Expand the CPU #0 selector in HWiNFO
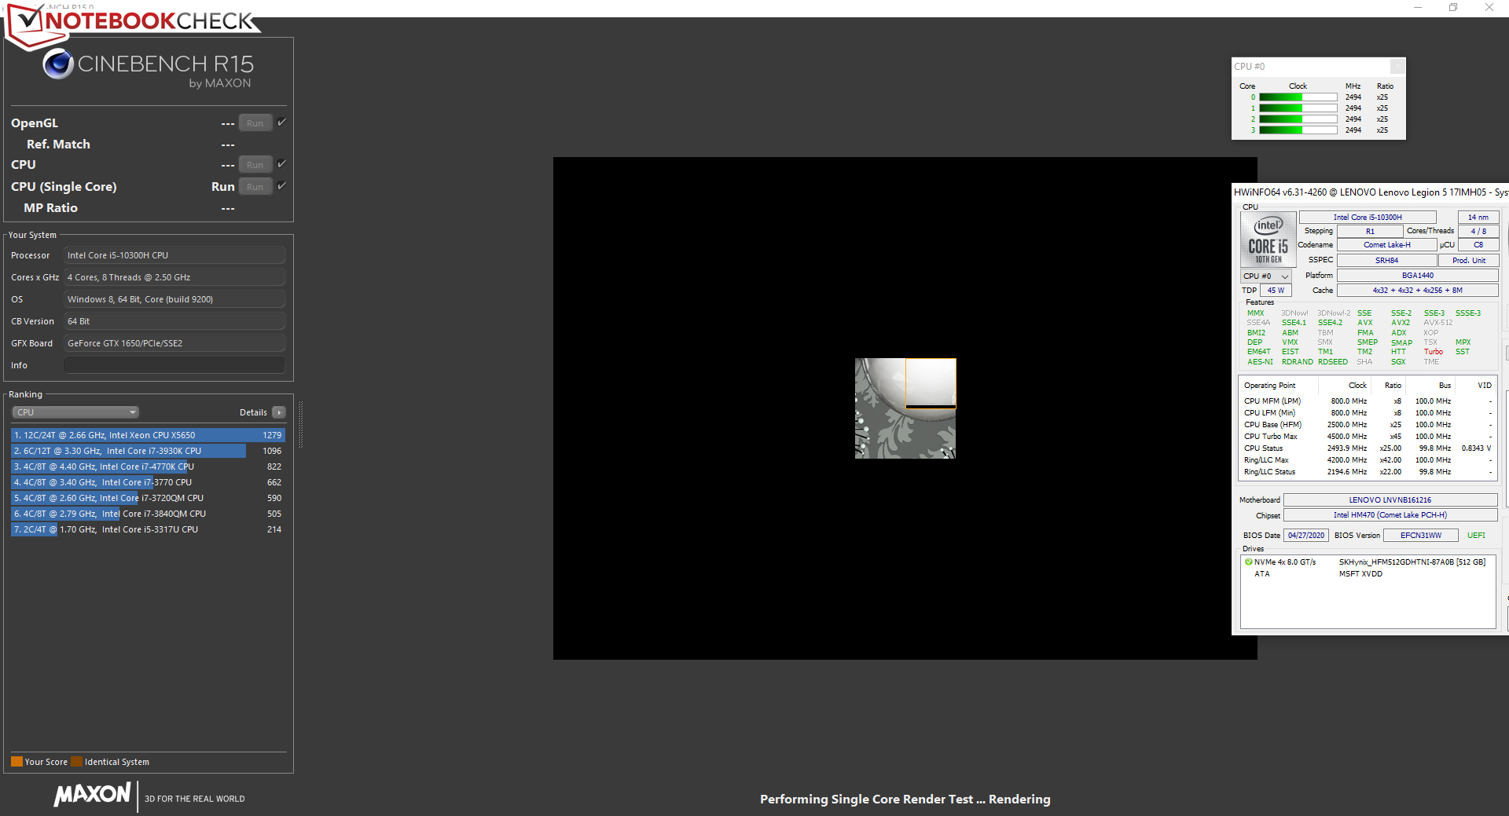 coord(1265,276)
